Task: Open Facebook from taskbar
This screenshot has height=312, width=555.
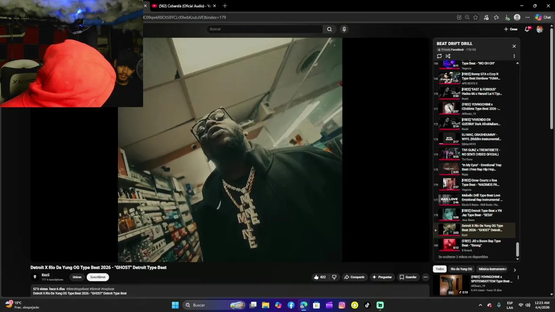Action: click(x=291, y=305)
